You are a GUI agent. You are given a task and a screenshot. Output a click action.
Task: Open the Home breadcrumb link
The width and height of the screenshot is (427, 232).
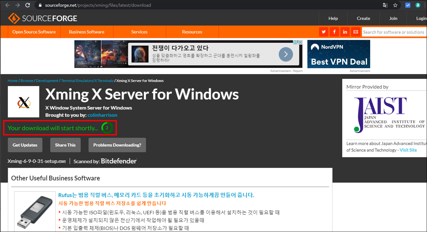13,81
